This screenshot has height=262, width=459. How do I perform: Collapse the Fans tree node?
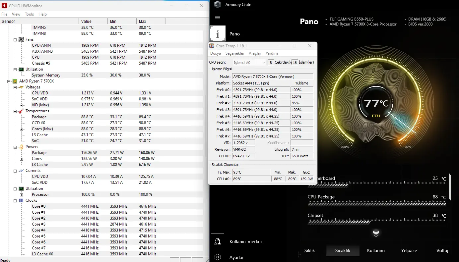(15, 39)
